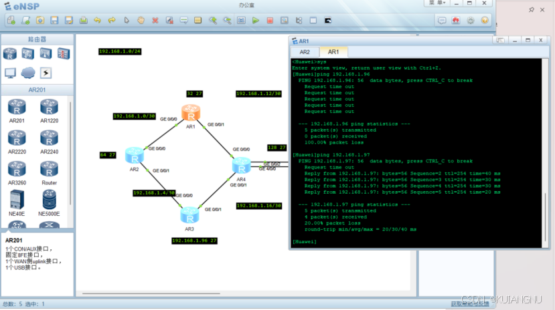Viewport: 555px width, 310px height.
Task: Select the cloud device category
Action: click(28, 73)
